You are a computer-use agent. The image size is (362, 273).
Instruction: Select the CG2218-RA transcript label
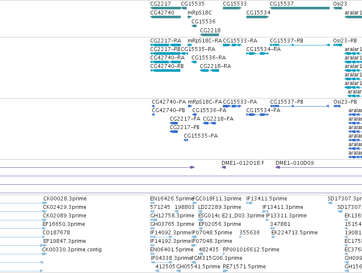coord(215,66)
